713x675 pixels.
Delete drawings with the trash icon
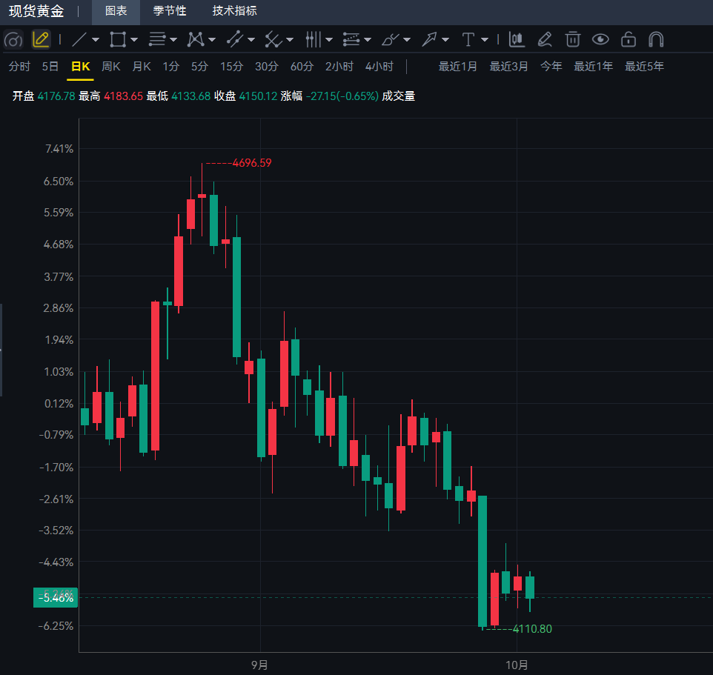[572, 39]
